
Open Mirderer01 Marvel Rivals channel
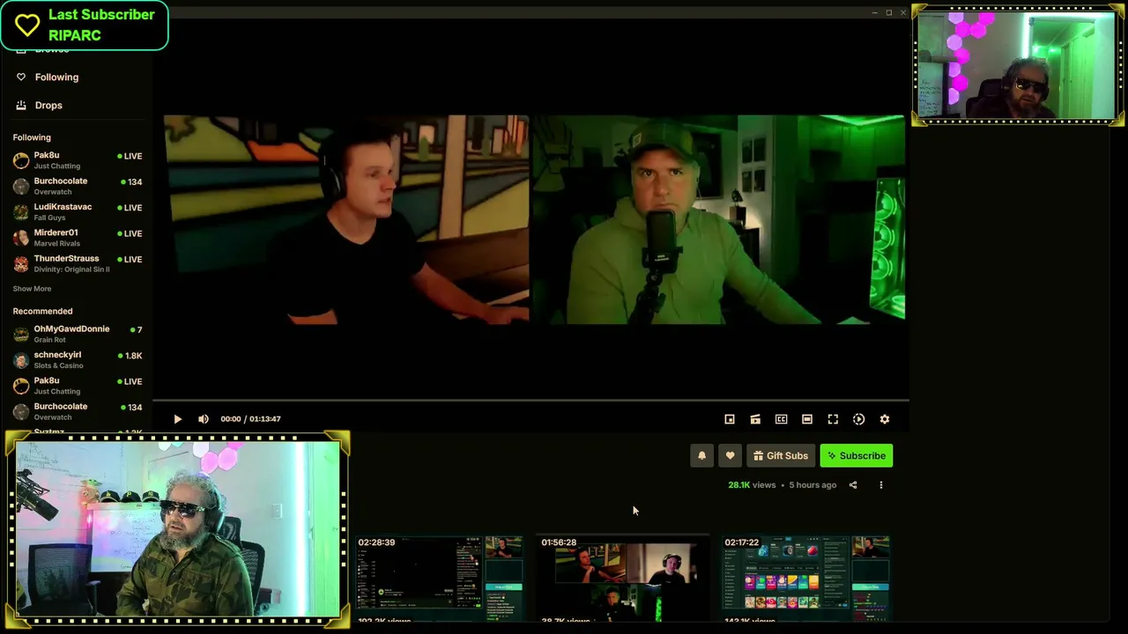(x=77, y=238)
